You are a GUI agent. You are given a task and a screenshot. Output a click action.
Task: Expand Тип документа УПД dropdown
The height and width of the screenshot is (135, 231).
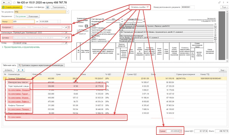point(68,12)
